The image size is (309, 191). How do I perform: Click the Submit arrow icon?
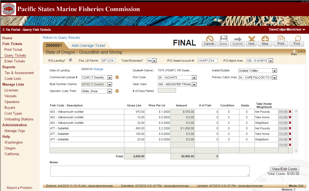click(x=238, y=39)
